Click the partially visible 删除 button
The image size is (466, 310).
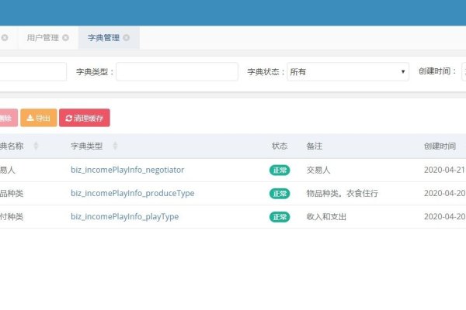9,118
